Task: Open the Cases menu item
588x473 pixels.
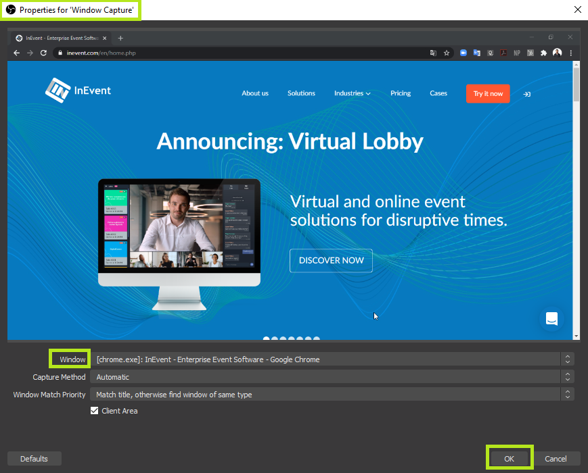Action: click(x=438, y=93)
